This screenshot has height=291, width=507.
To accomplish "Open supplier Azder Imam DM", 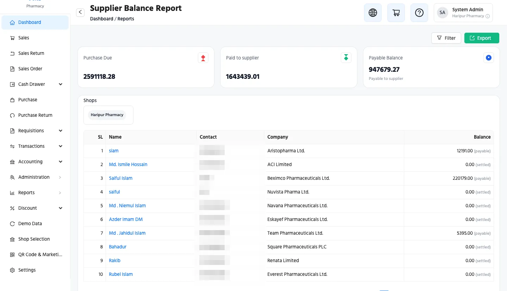I will (126, 220).
